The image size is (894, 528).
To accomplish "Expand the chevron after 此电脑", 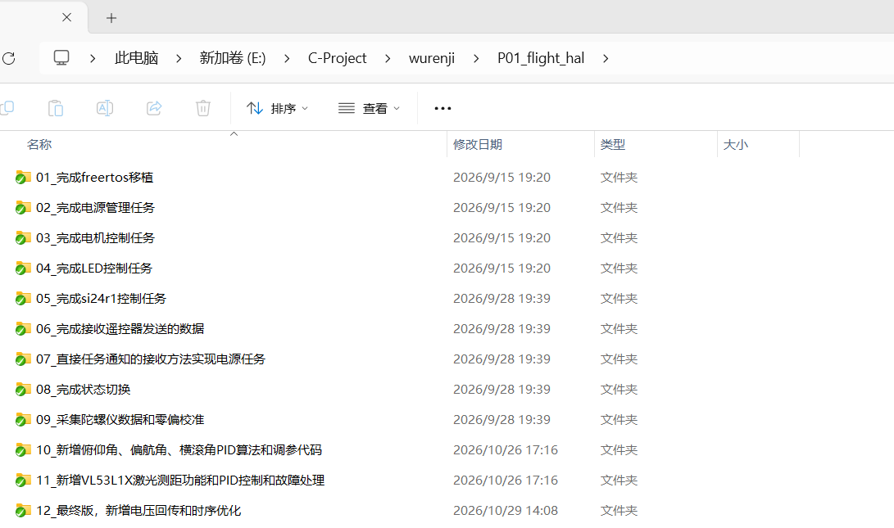I will [179, 58].
